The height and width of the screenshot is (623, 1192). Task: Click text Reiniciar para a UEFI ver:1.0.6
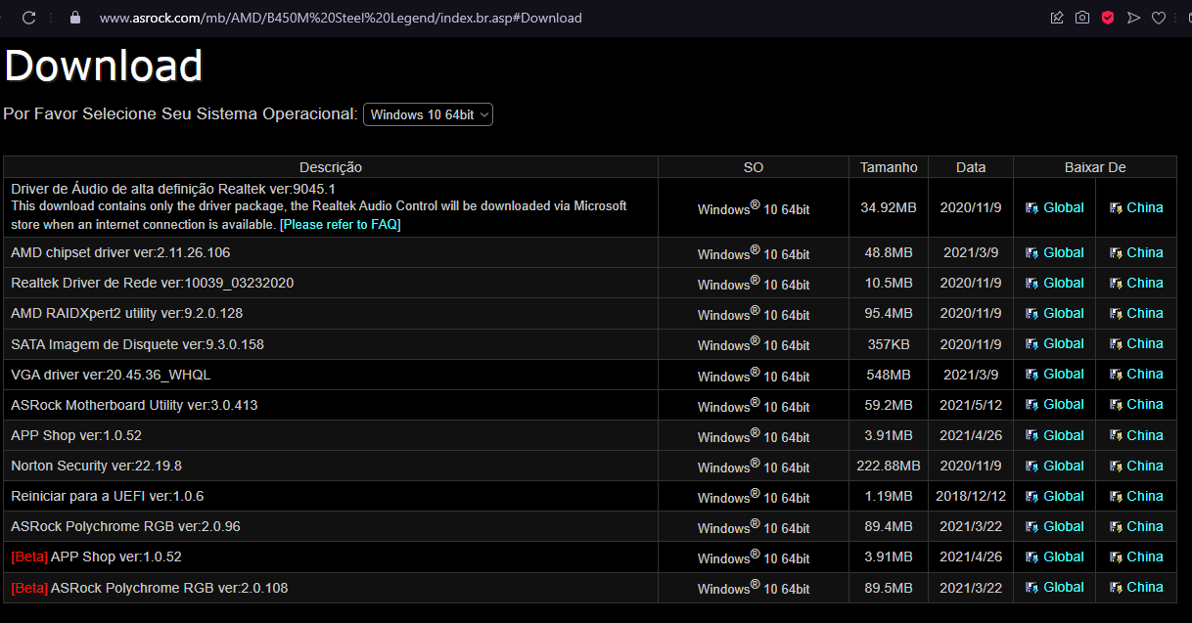108,496
